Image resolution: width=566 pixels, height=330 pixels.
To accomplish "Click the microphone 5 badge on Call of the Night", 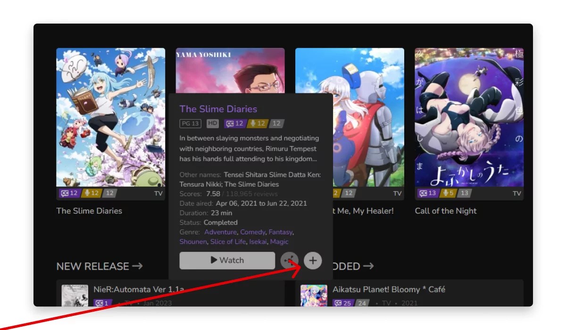I will click(x=448, y=193).
